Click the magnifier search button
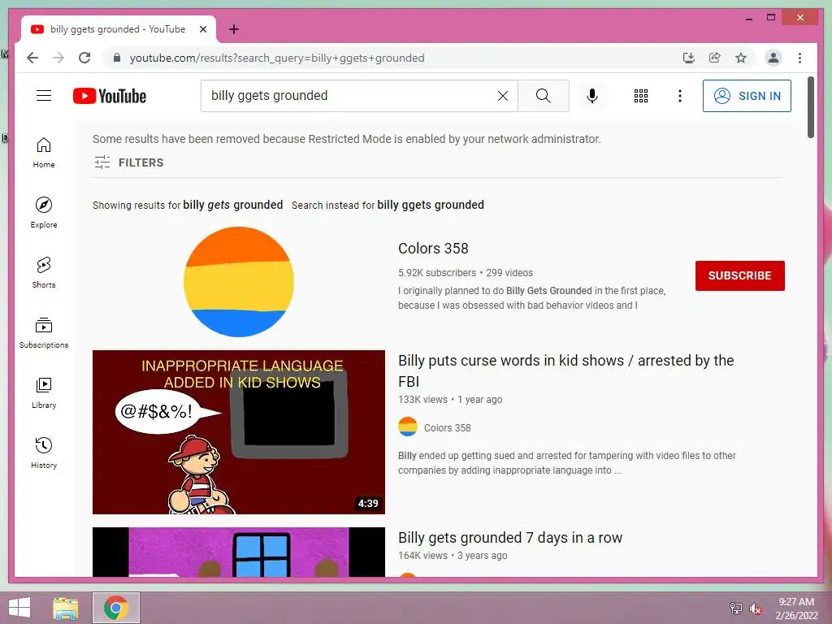Viewport: 832px width, 624px height. coord(544,96)
